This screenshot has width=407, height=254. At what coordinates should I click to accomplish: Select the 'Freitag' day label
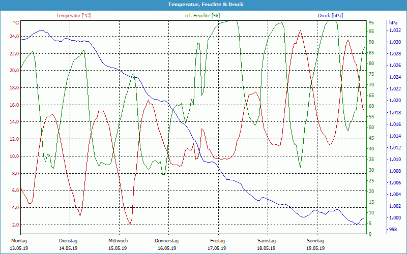click(218, 241)
